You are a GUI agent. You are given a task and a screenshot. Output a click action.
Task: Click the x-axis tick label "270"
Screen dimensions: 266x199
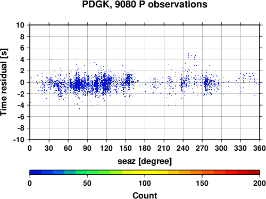coord(202,148)
